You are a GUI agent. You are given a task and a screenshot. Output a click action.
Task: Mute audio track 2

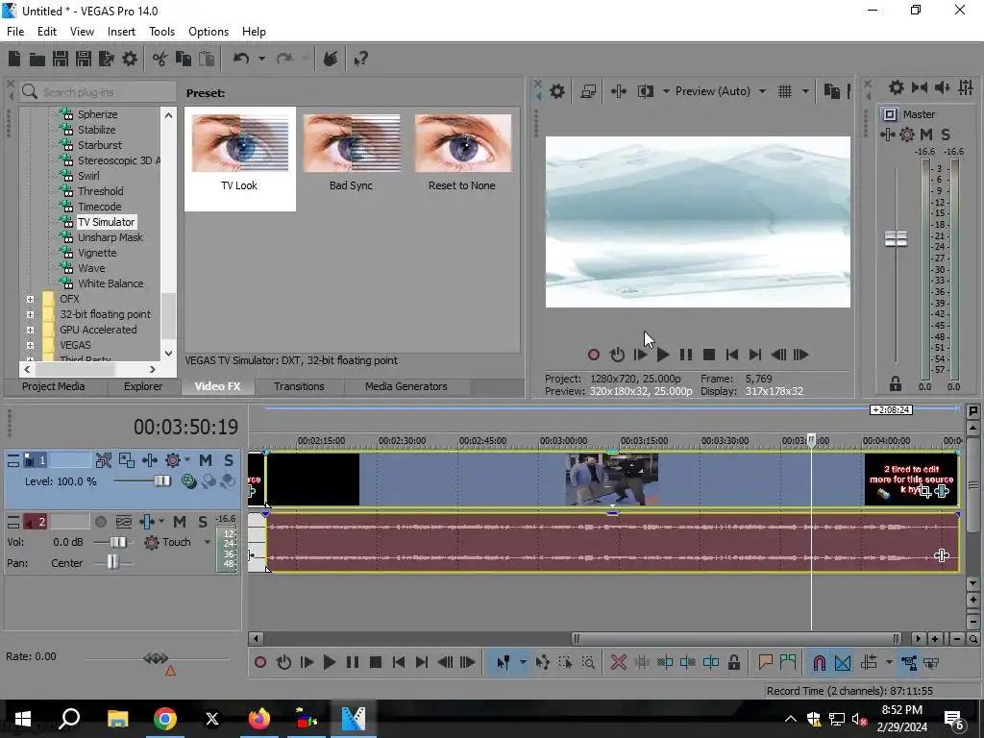pos(180,522)
